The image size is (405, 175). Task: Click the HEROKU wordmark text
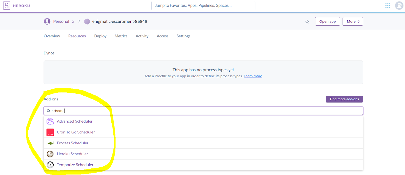[22, 6]
